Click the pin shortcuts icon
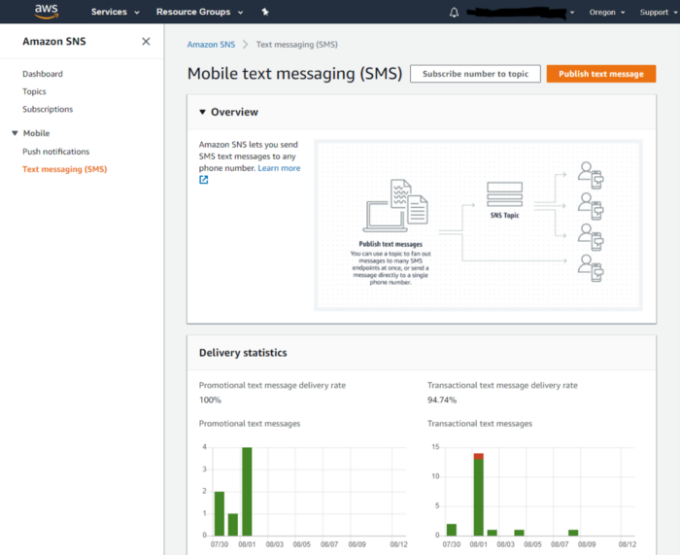680x555 pixels. 265,13
